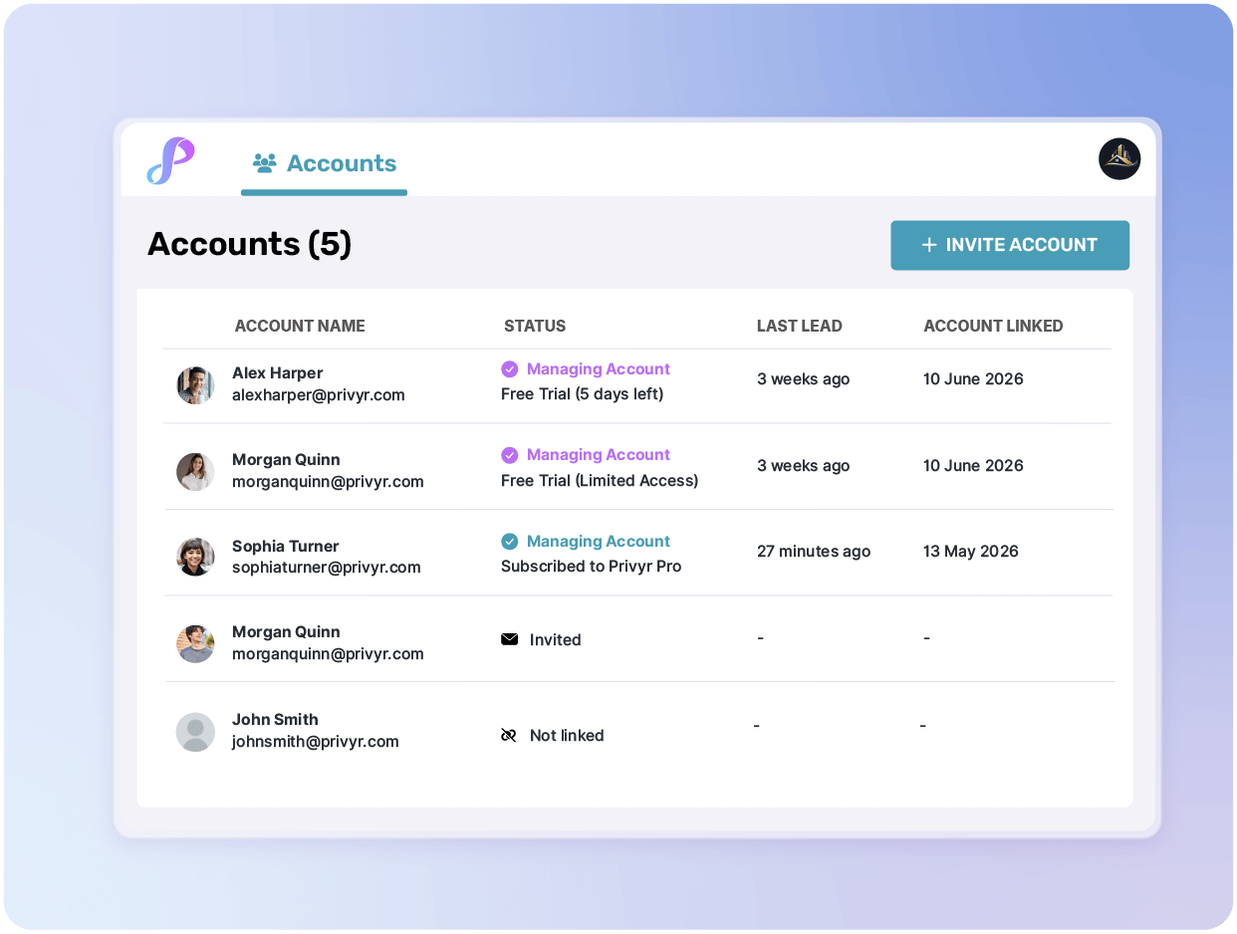The height and width of the screenshot is (934, 1237).
Task: Sort by the LAST LEAD column header
Action: pyautogui.click(x=799, y=326)
